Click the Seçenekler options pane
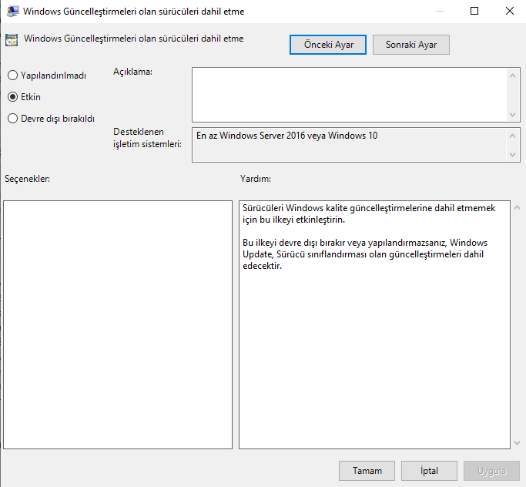Viewport: 526px width, 487px height. [x=118, y=324]
